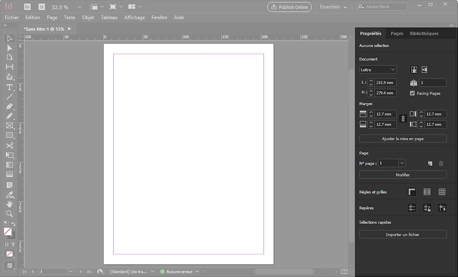
Task: Select the Pen tool
Action: pyautogui.click(x=10, y=106)
